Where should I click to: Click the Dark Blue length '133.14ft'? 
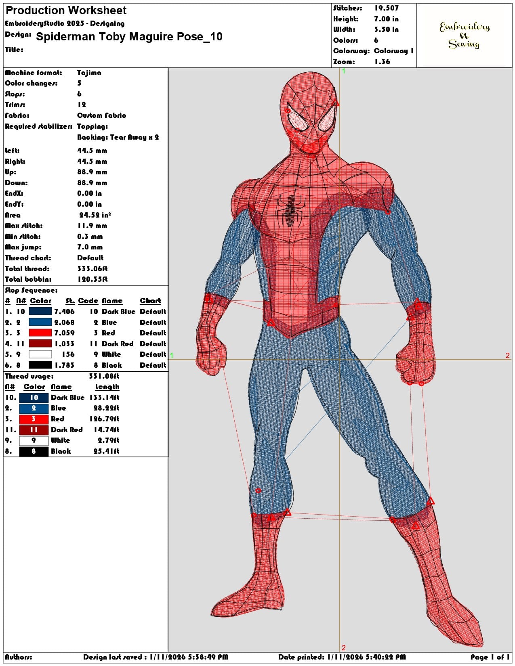104,398
